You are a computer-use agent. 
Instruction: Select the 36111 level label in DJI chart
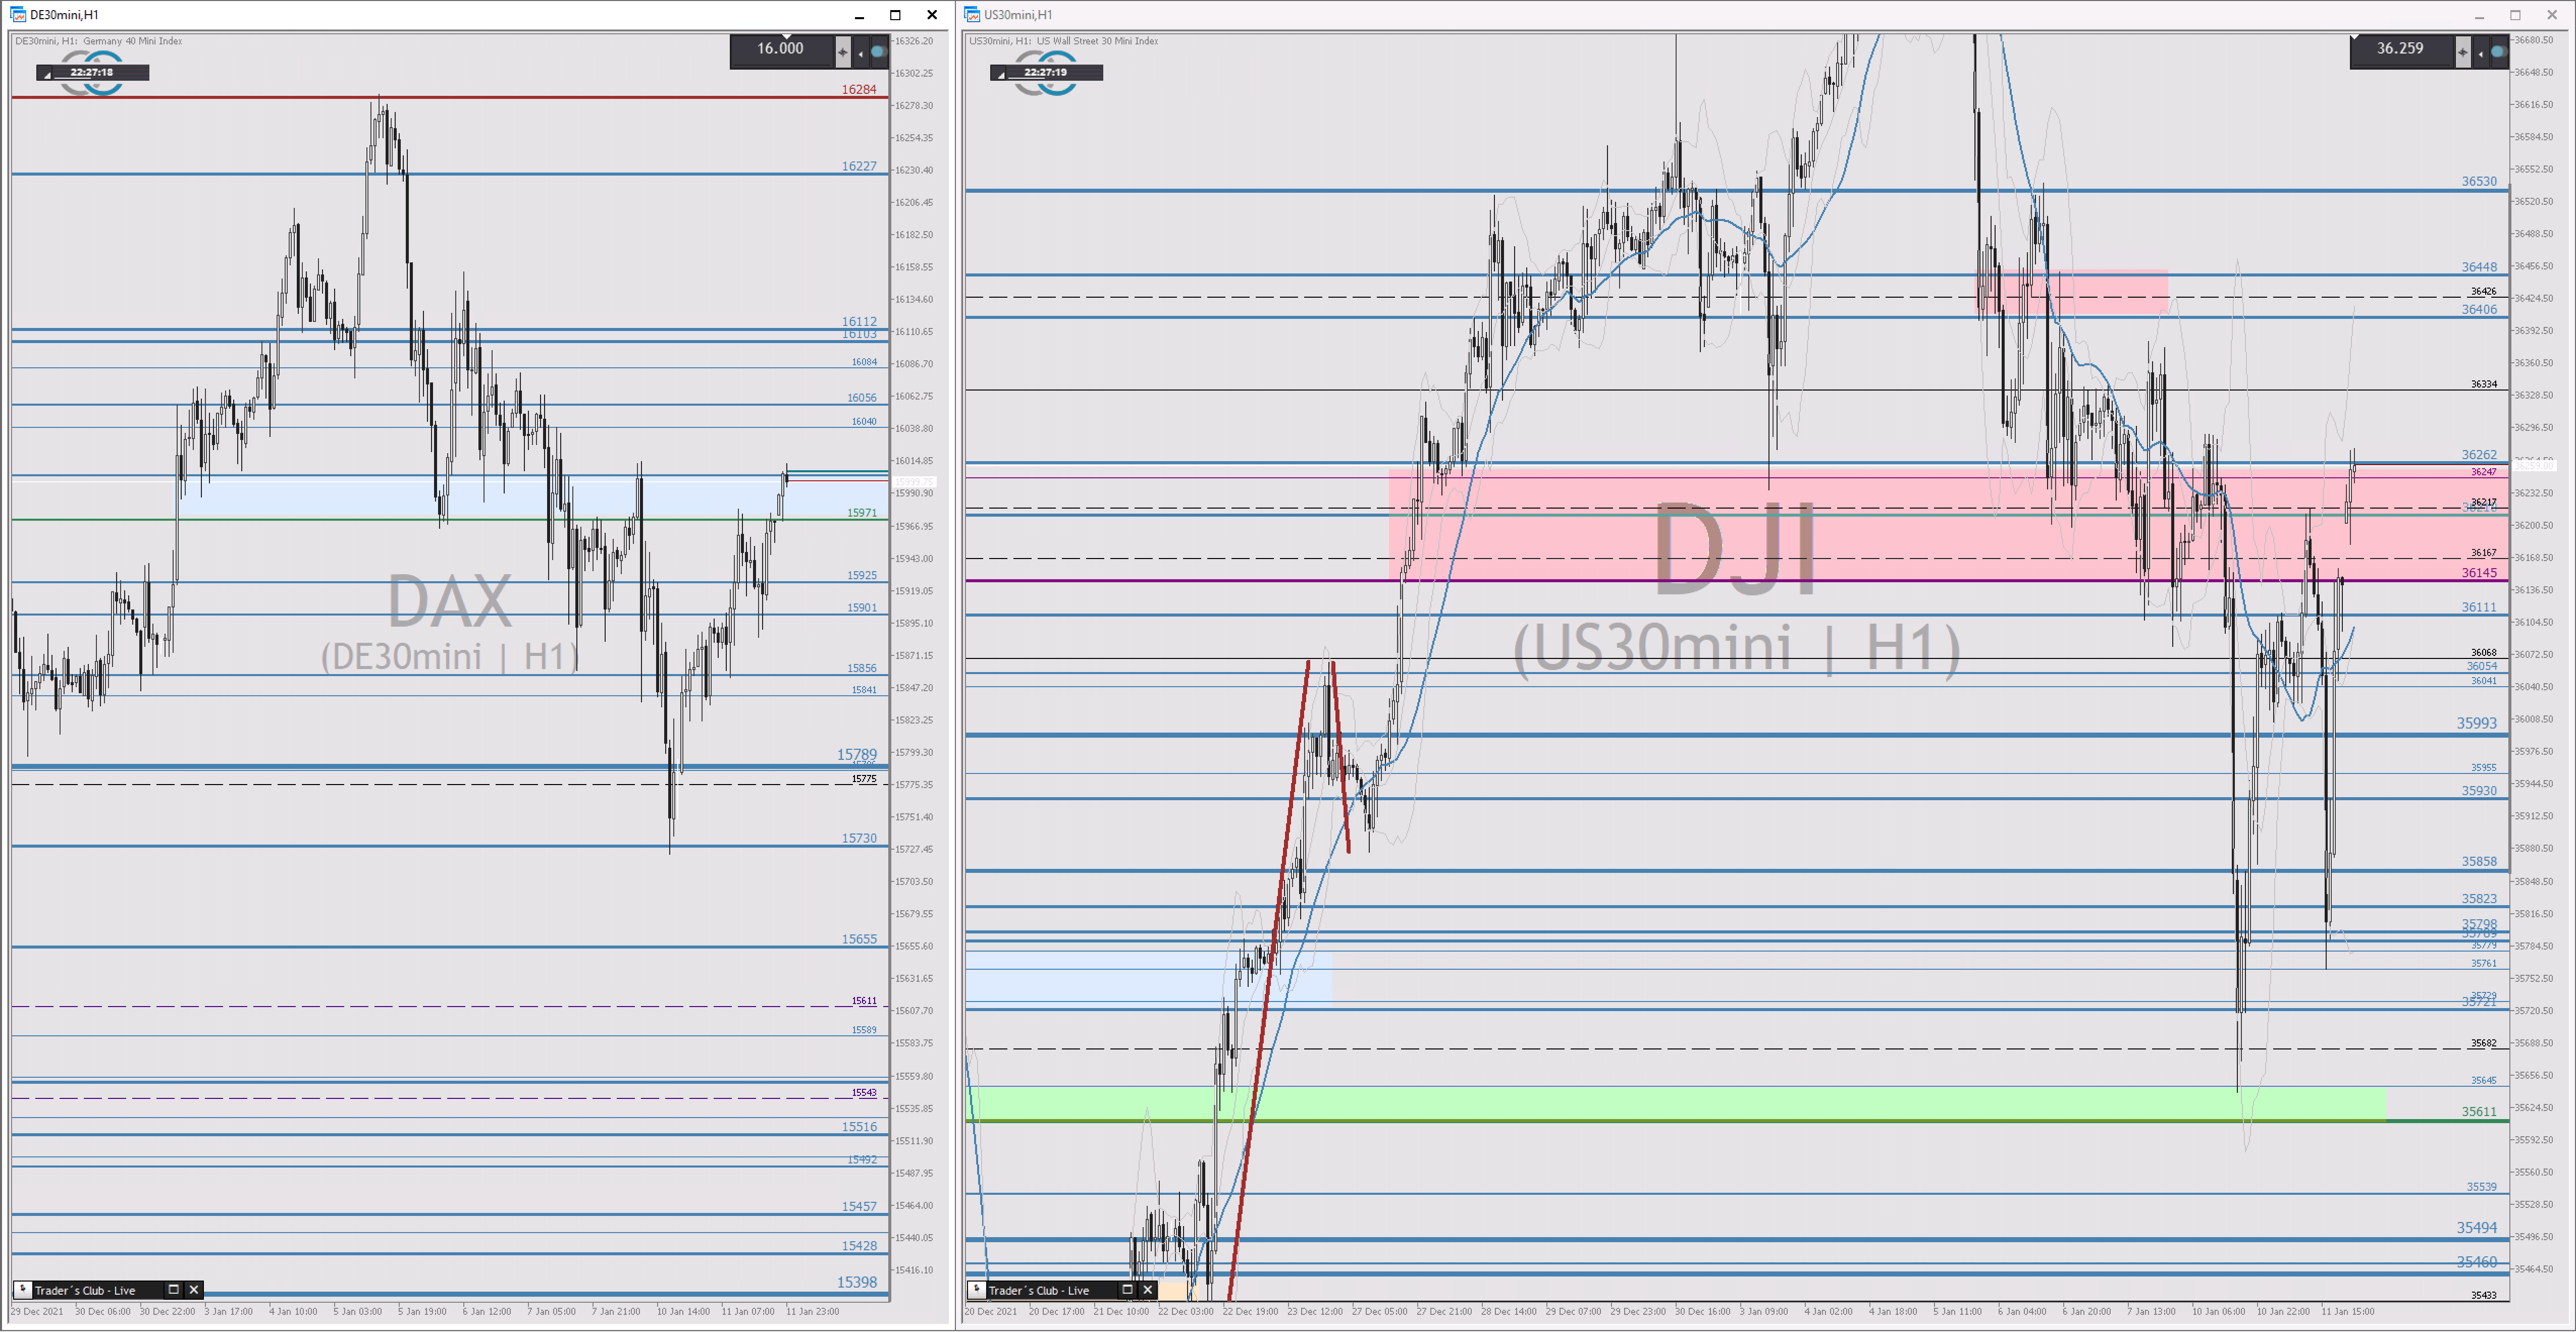(2479, 607)
